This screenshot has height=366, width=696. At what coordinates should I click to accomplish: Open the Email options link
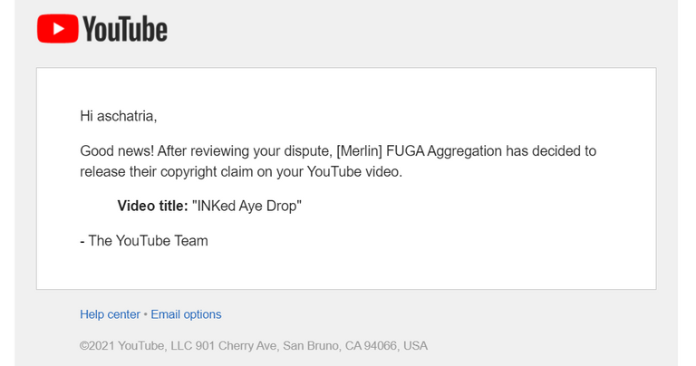(186, 314)
